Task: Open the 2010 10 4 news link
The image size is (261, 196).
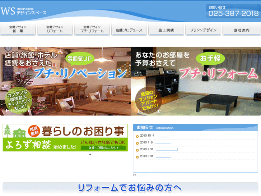Action: pos(163,136)
